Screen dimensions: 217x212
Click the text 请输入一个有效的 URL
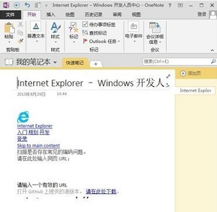point(42,184)
